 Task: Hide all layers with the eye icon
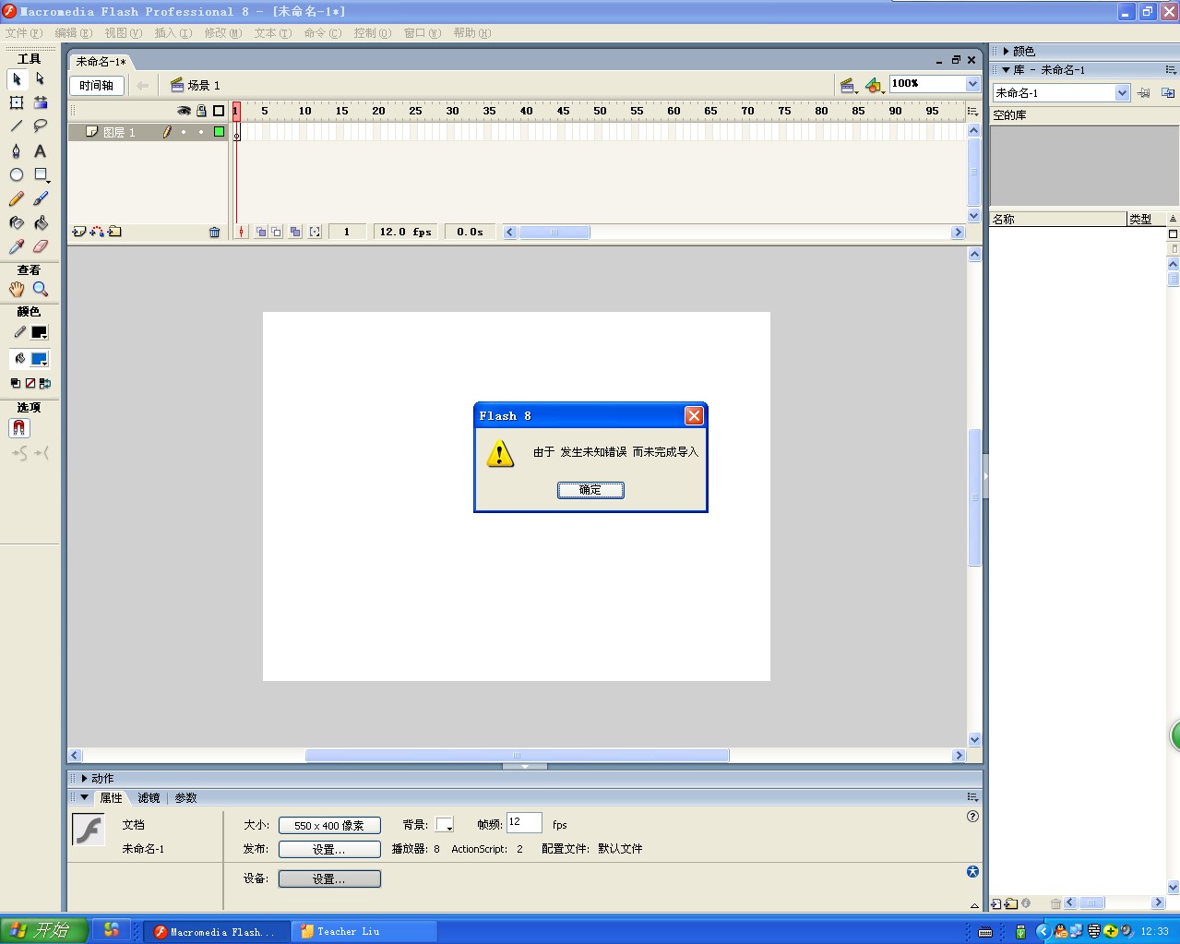pos(184,110)
